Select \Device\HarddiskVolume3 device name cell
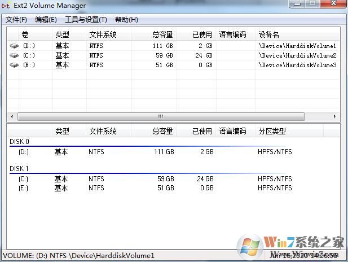 (x=297, y=65)
